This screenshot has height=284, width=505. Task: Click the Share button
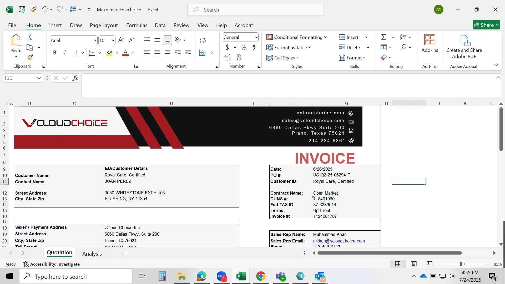[x=486, y=25]
